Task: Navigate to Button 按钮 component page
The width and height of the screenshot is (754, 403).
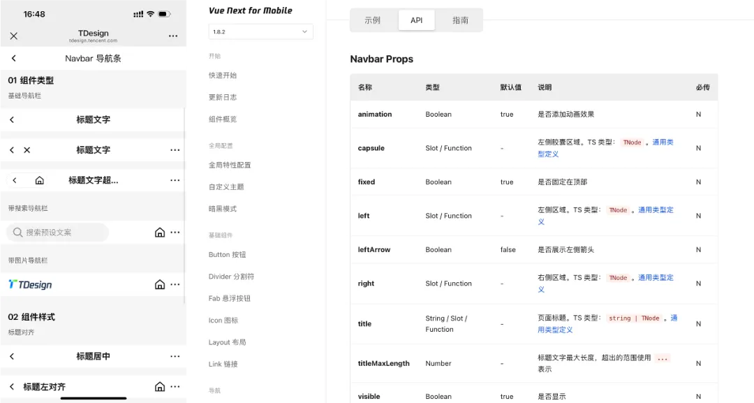Action: tap(228, 255)
